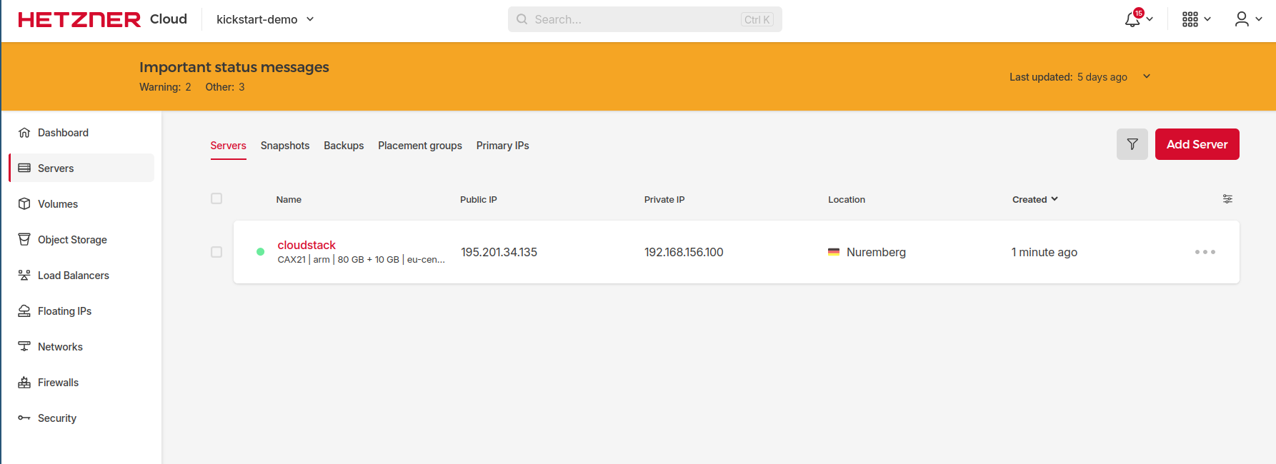Image resolution: width=1276 pixels, height=464 pixels.
Task: Click inside the Search field
Action: click(x=645, y=19)
